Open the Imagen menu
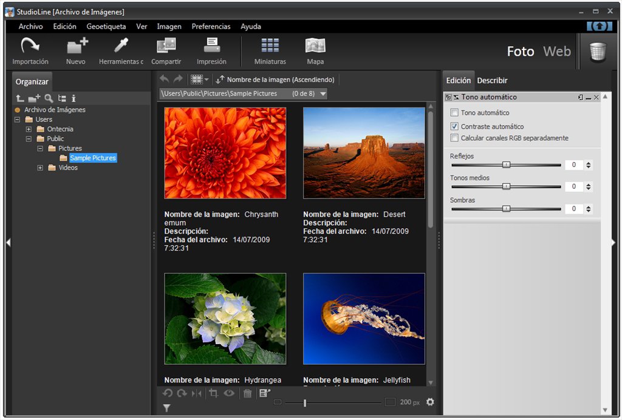This screenshot has height=420, width=622. [x=169, y=27]
